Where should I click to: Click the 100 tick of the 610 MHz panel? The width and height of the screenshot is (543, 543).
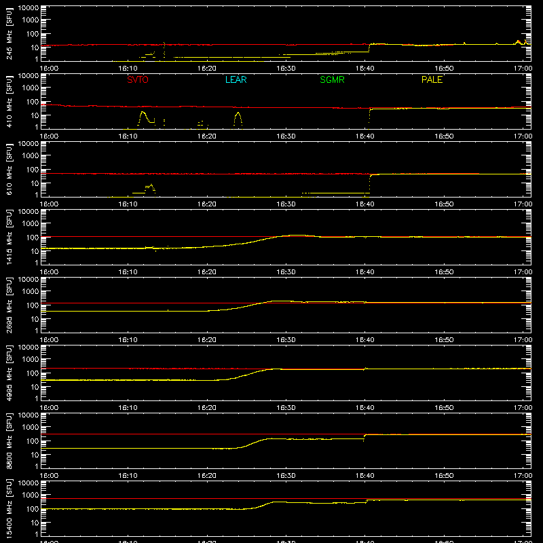coord(33,170)
